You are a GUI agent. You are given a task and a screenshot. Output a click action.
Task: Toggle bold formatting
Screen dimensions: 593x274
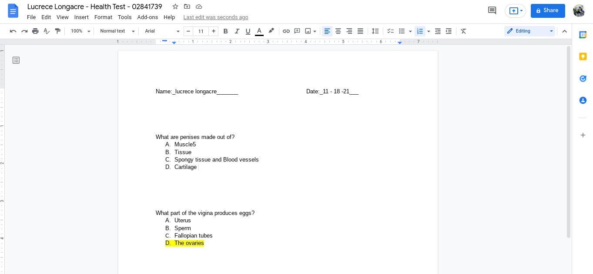(x=225, y=31)
